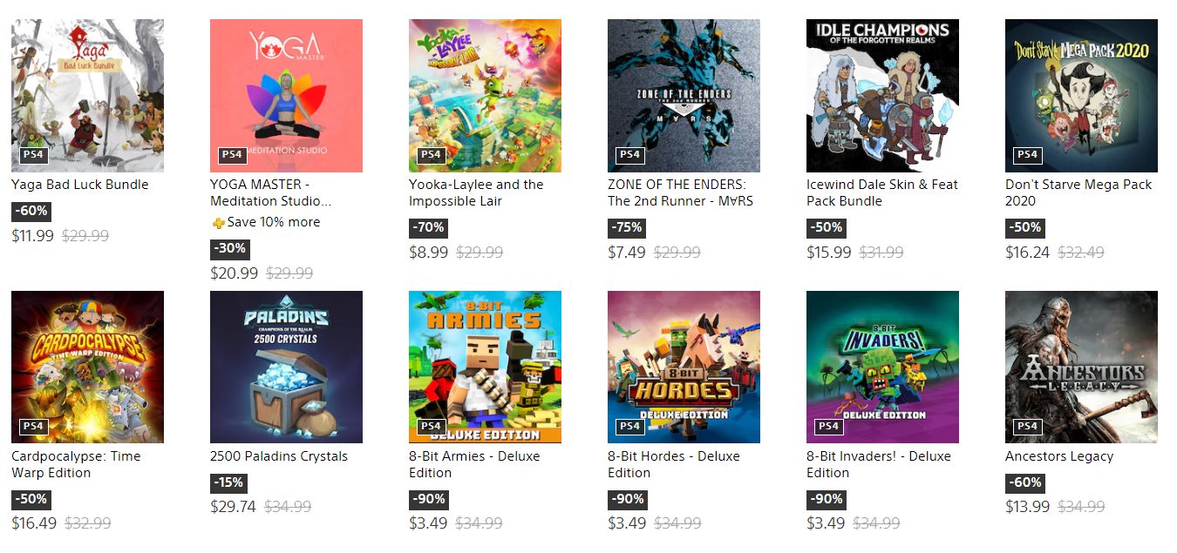Image resolution: width=1177 pixels, height=553 pixels.
Task: Click YOGA MASTER Meditation Studio cover image
Action: tap(286, 96)
